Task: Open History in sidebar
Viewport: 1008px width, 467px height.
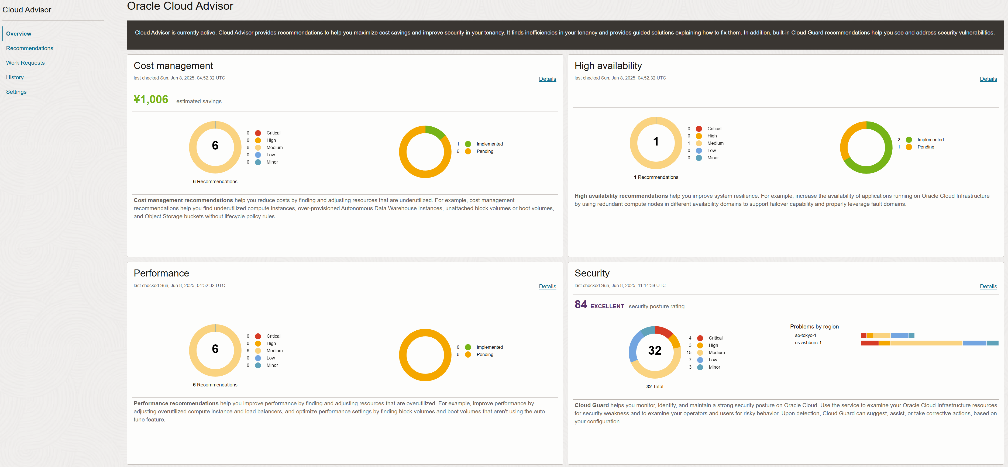Action: [x=15, y=77]
